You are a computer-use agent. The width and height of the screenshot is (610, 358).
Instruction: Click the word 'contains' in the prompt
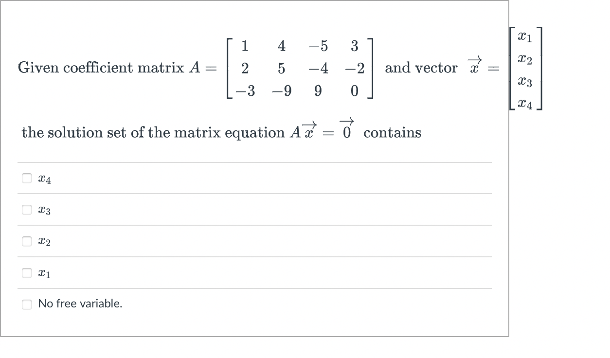(393, 132)
